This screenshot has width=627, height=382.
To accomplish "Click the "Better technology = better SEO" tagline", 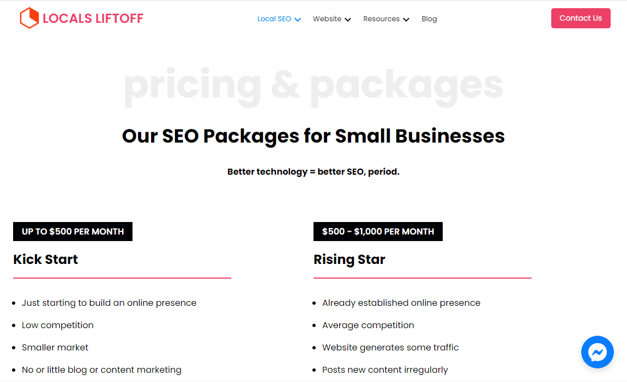I will coord(313,172).
